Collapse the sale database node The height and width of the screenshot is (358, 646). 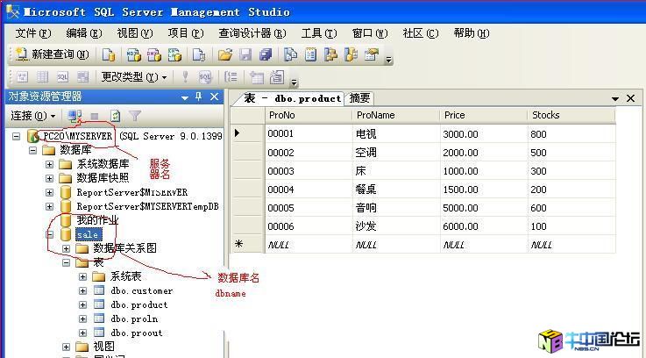pyautogui.click(x=51, y=234)
